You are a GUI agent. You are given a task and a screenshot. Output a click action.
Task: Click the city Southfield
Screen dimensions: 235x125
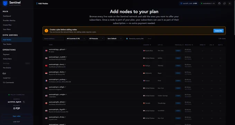[x=161, y=111]
